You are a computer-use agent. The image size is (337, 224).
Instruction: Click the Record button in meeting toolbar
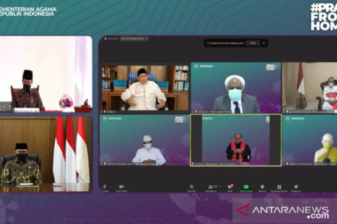point(262,187)
